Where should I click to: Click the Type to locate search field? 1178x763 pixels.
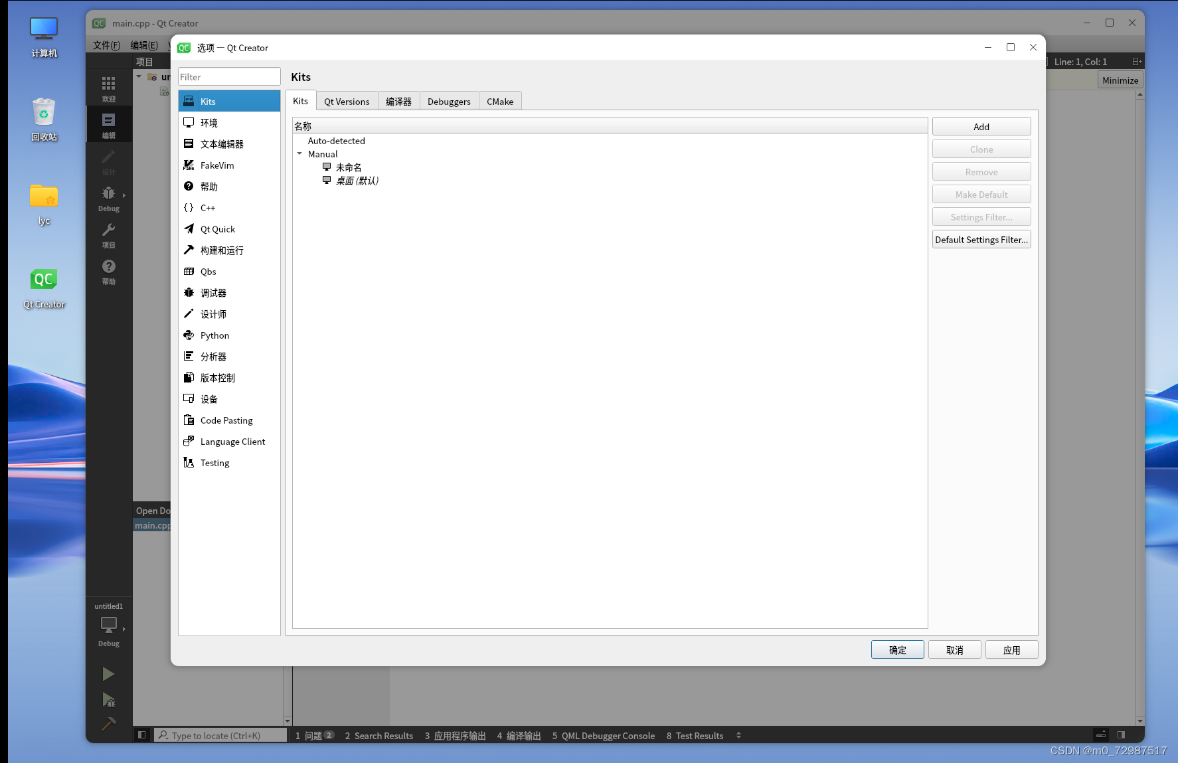[x=220, y=735]
